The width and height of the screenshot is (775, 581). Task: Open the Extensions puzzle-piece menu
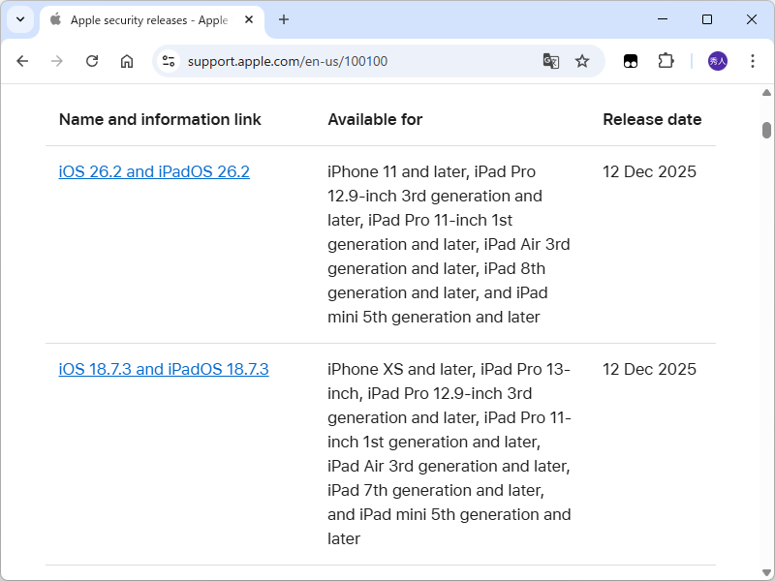(666, 60)
